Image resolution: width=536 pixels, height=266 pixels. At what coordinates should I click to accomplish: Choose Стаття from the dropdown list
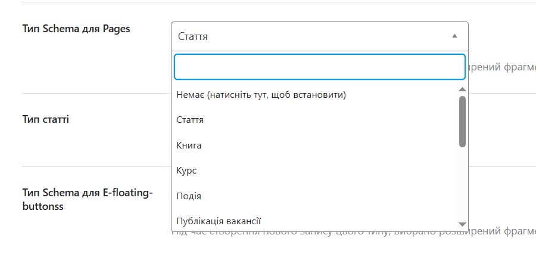pyautogui.click(x=191, y=120)
